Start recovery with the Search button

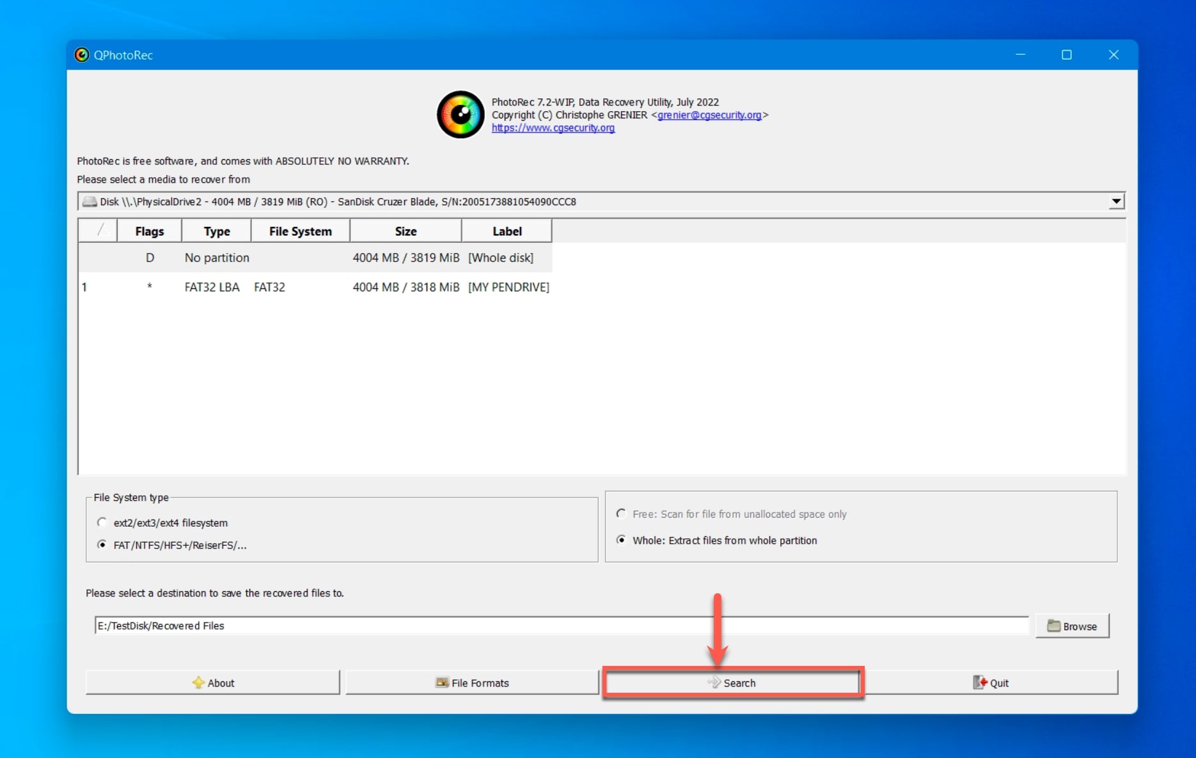point(732,683)
